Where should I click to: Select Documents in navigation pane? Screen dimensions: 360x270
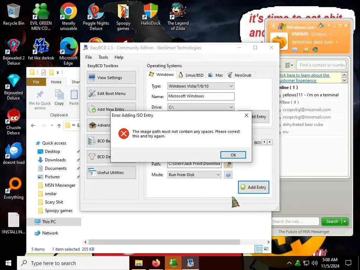click(52, 168)
